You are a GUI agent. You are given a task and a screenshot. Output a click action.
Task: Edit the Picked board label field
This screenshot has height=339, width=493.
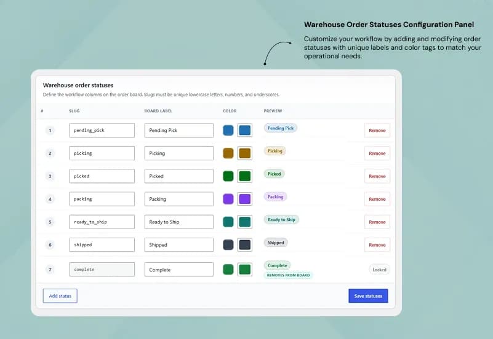tap(179, 176)
